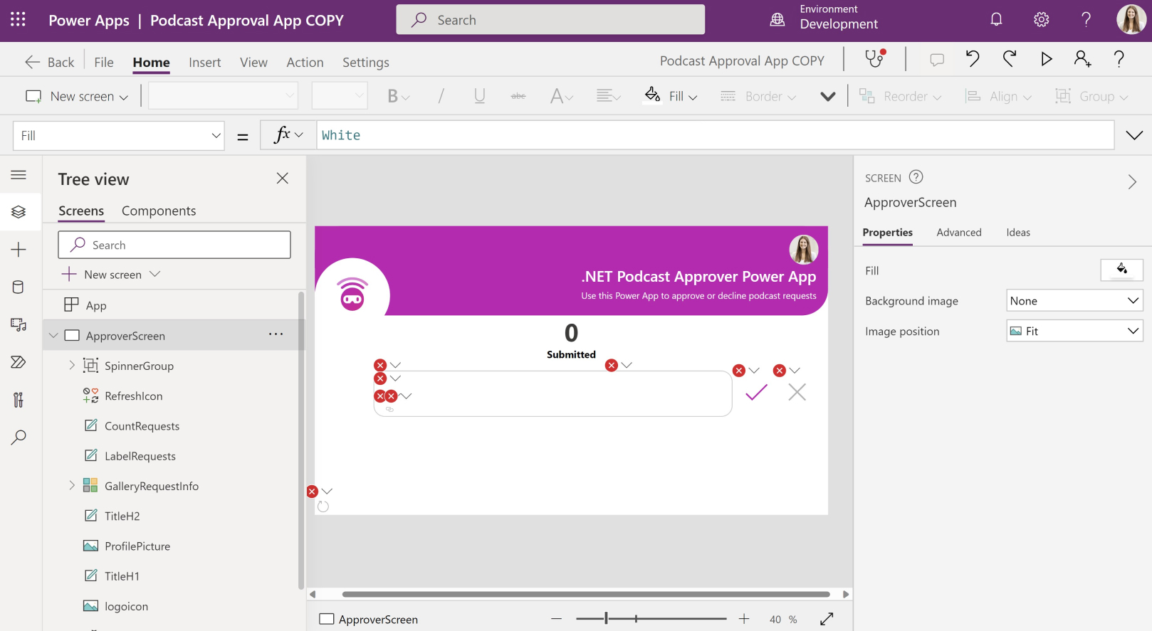Preview the app with play icon

click(1046, 59)
